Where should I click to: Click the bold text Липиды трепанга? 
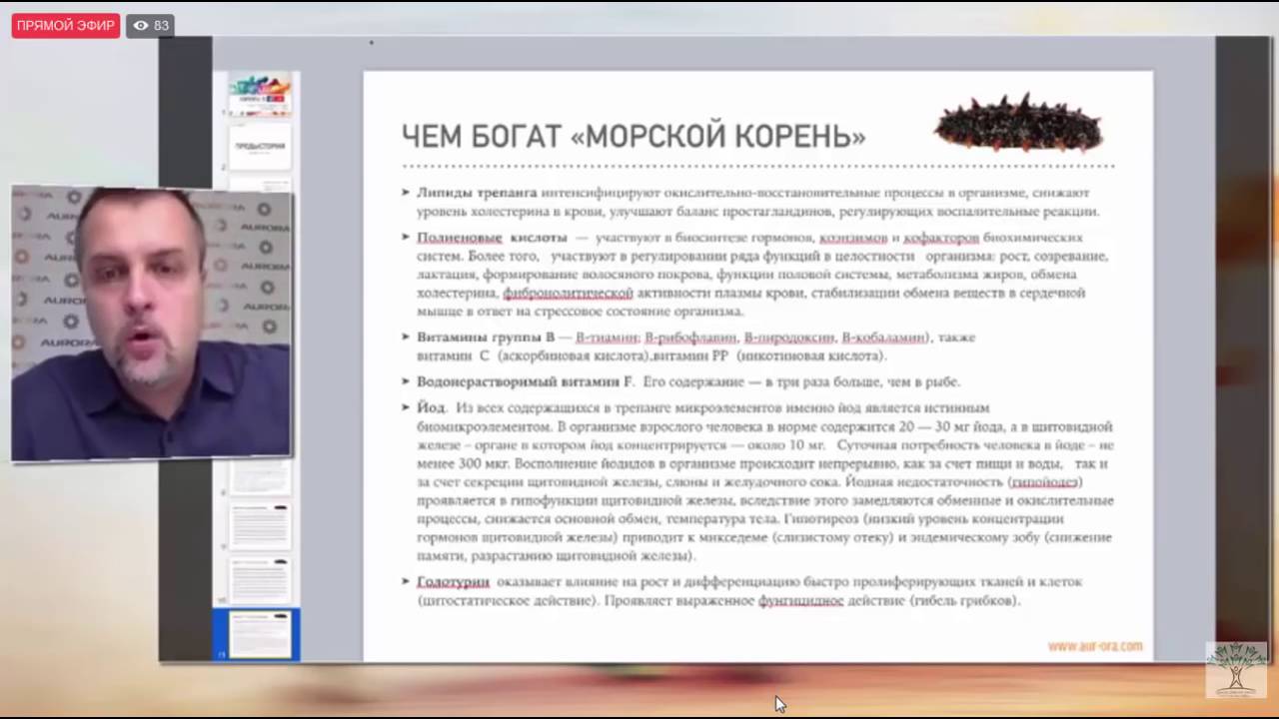pos(477,193)
